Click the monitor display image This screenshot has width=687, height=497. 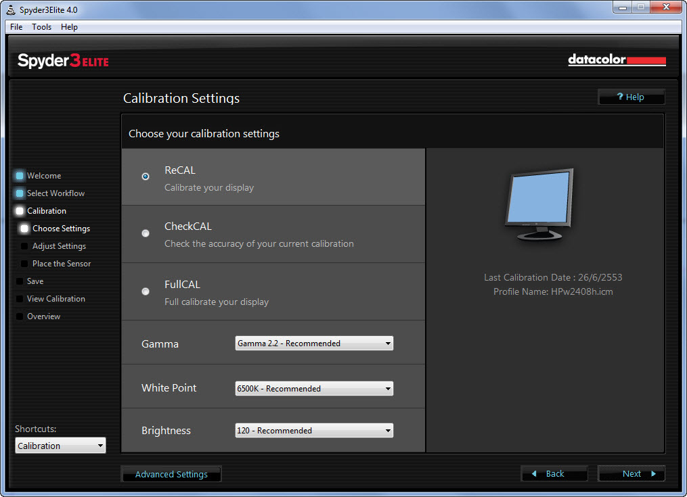point(539,204)
